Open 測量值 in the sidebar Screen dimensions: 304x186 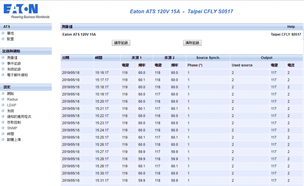[12, 58]
